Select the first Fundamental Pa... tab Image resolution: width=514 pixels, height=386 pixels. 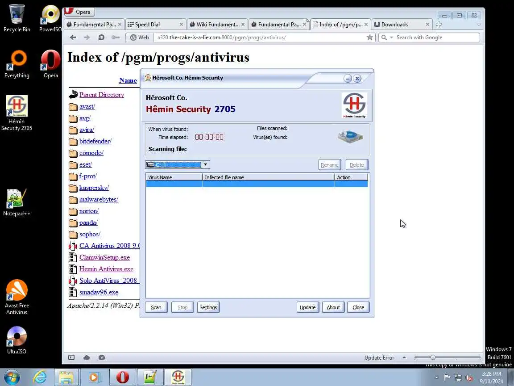coord(93,24)
